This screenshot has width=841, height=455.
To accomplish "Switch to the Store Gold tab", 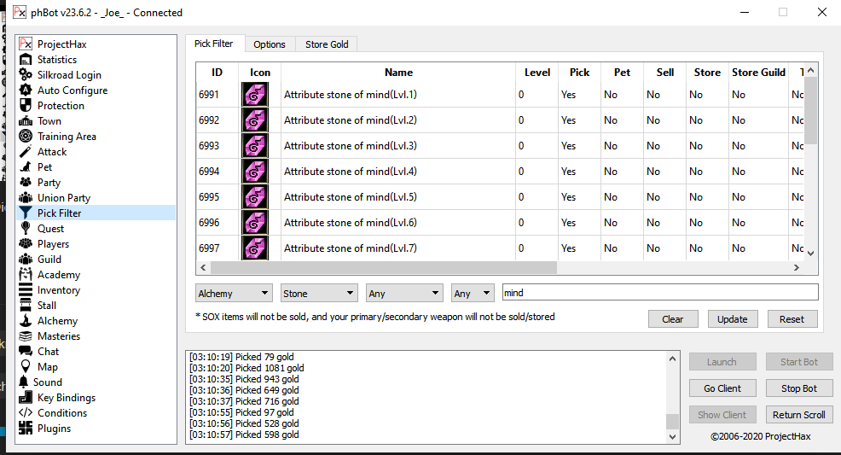I will pos(327,44).
